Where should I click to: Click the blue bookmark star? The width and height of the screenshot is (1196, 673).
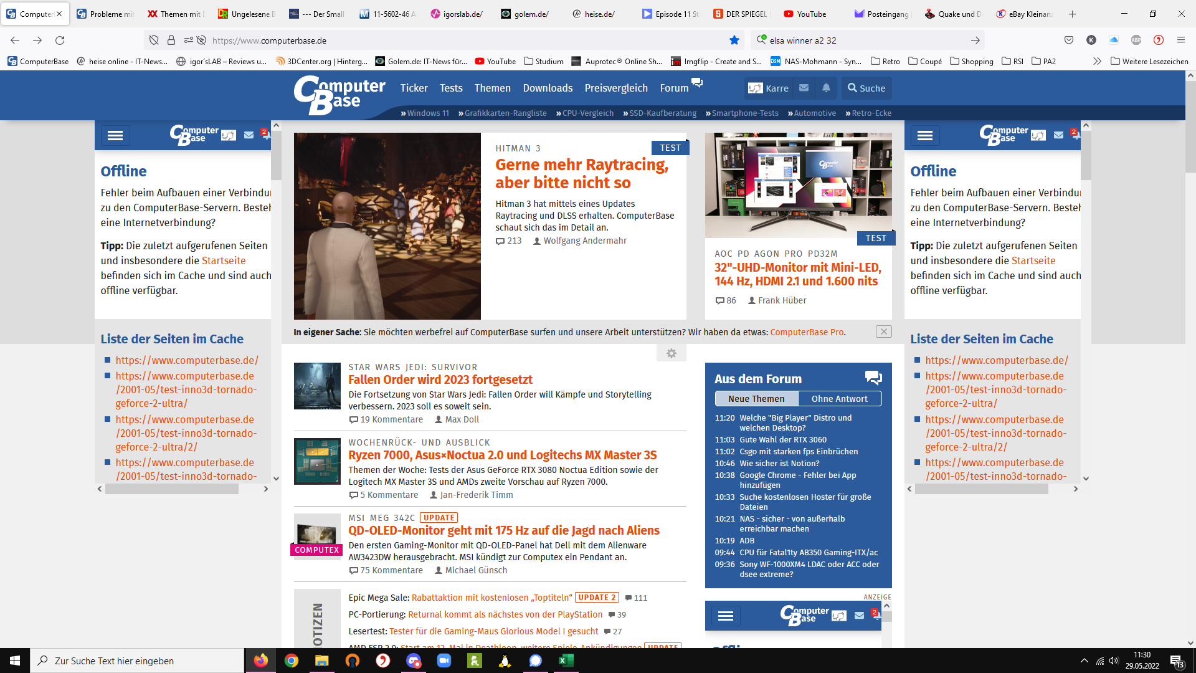[x=734, y=41]
